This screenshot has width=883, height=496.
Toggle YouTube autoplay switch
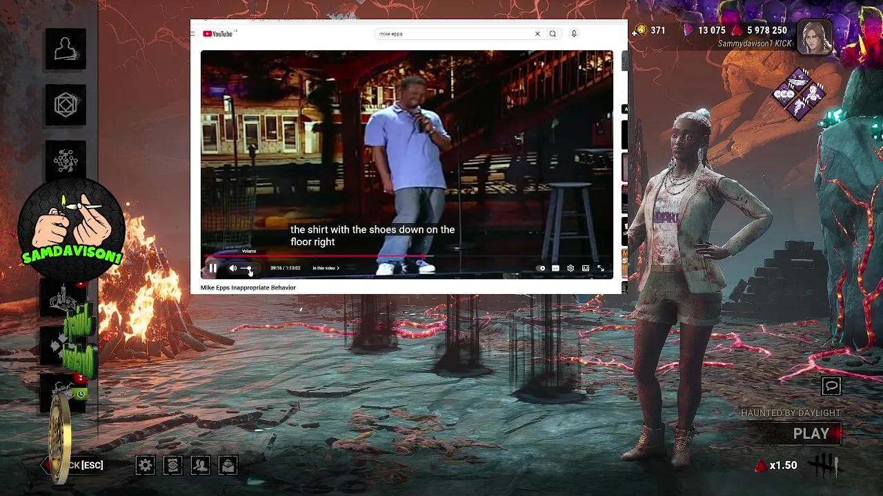point(542,268)
